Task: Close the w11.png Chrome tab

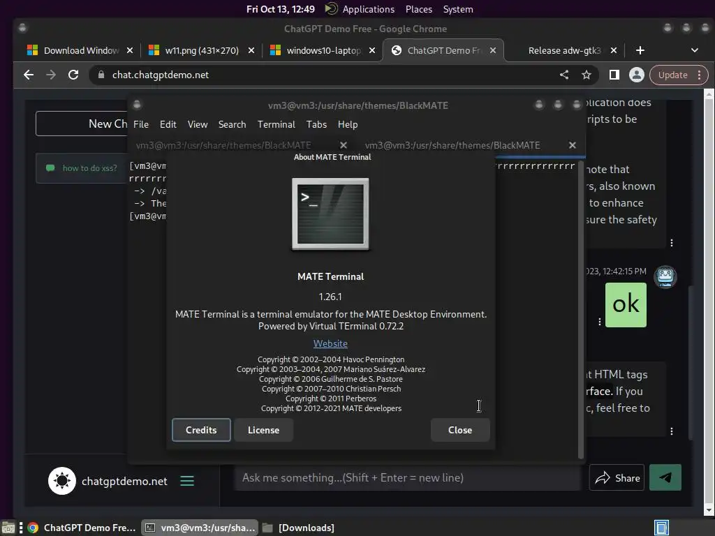Action: [251, 50]
